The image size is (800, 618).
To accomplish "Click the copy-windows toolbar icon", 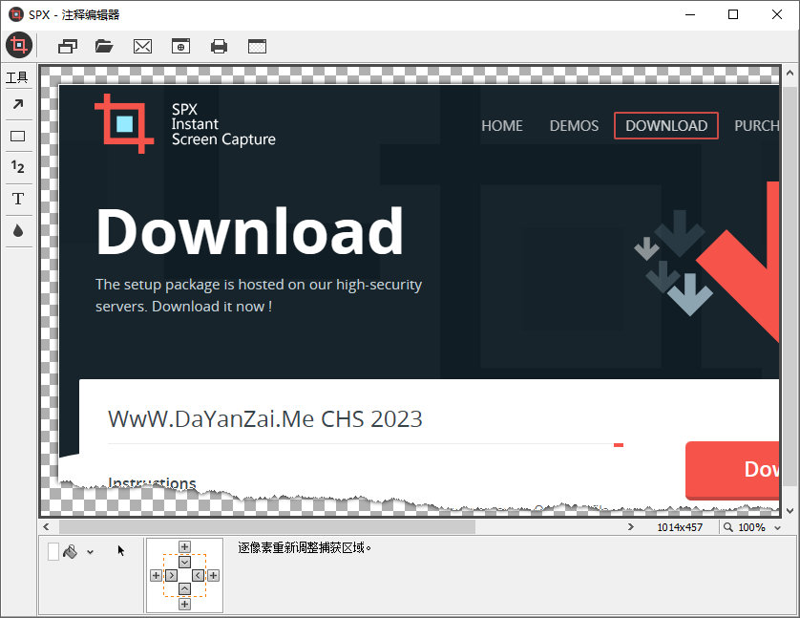I will pyautogui.click(x=68, y=47).
